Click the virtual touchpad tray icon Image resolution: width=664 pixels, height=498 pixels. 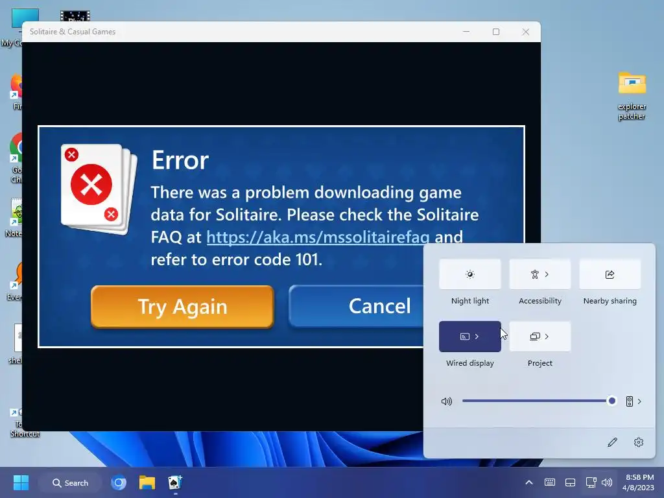(x=571, y=482)
